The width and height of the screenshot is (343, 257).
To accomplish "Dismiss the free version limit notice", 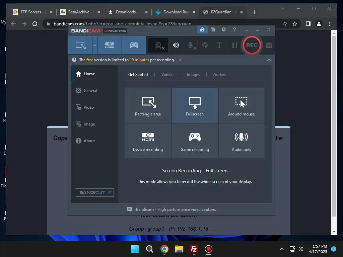I will pos(180,60).
